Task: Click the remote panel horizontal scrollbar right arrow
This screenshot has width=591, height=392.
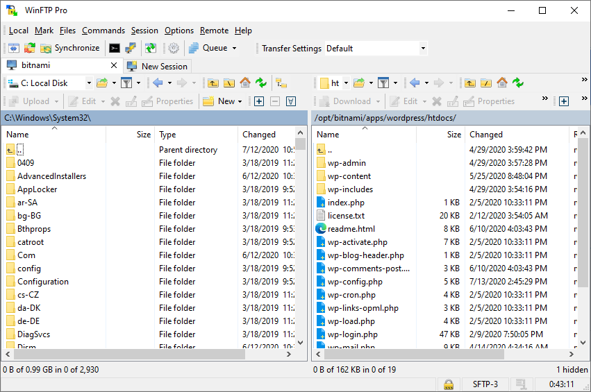Action: [x=572, y=355]
